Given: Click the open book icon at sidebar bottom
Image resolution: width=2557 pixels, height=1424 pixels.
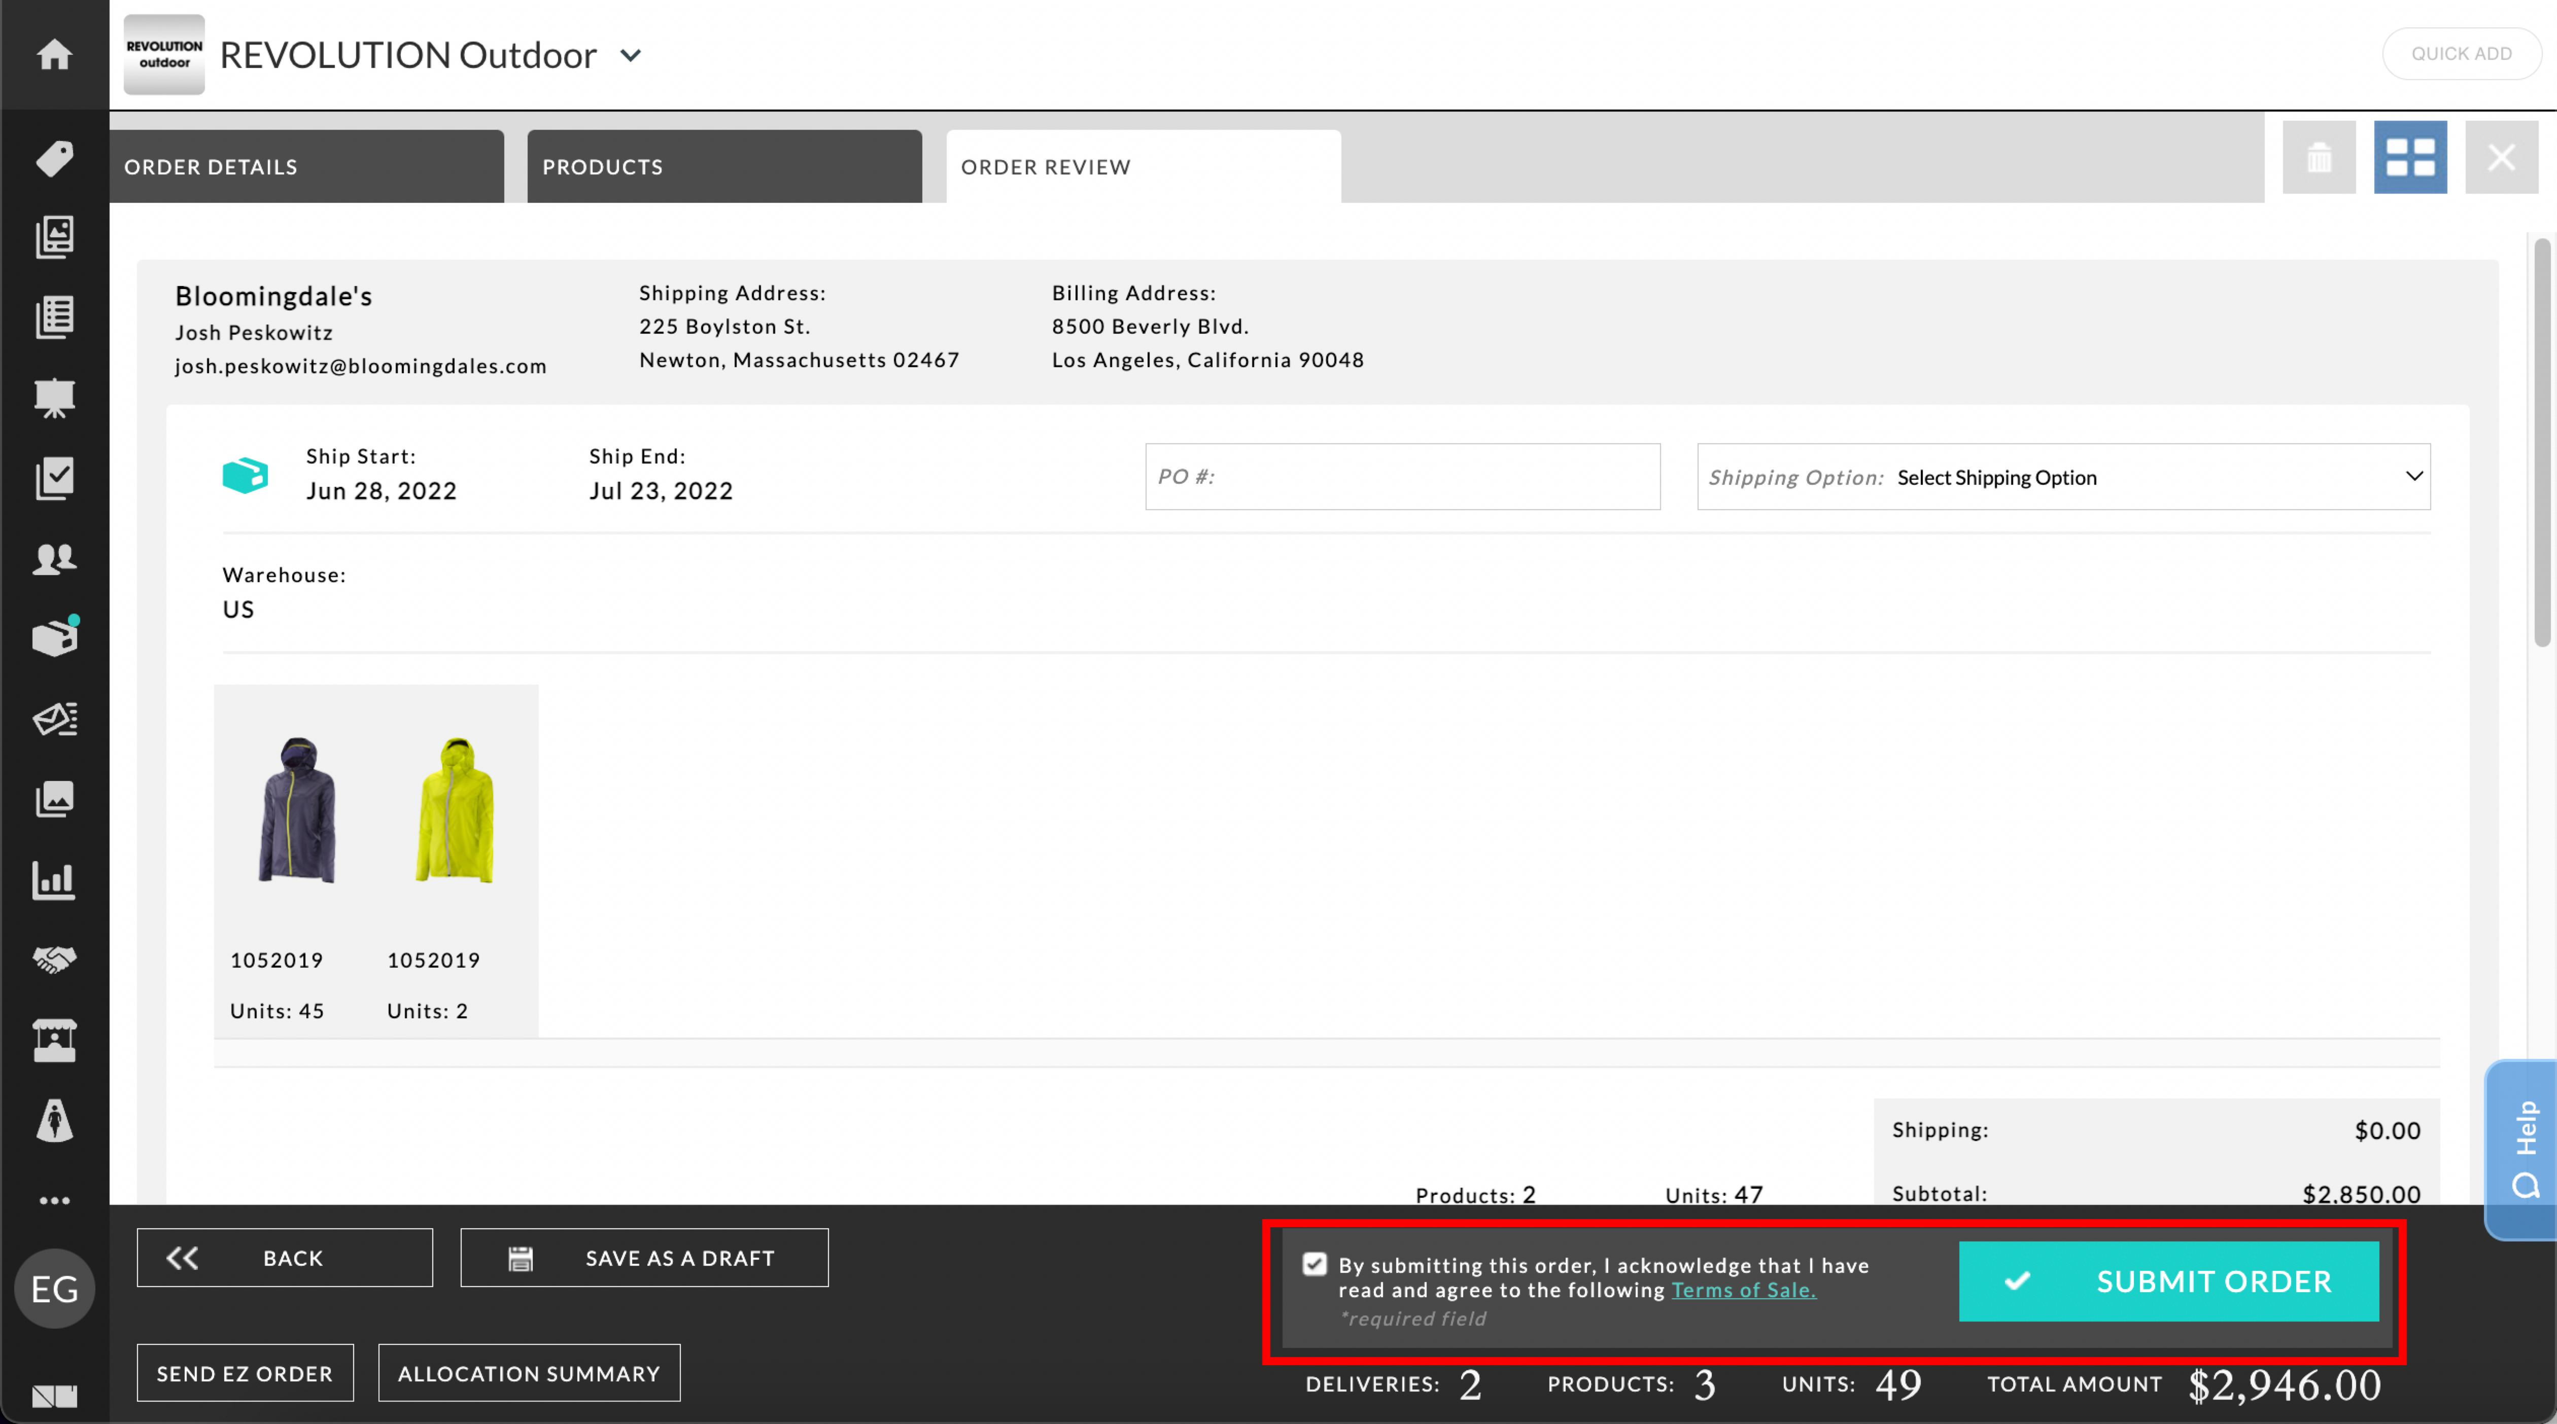Looking at the screenshot, I should point(55,1396).
